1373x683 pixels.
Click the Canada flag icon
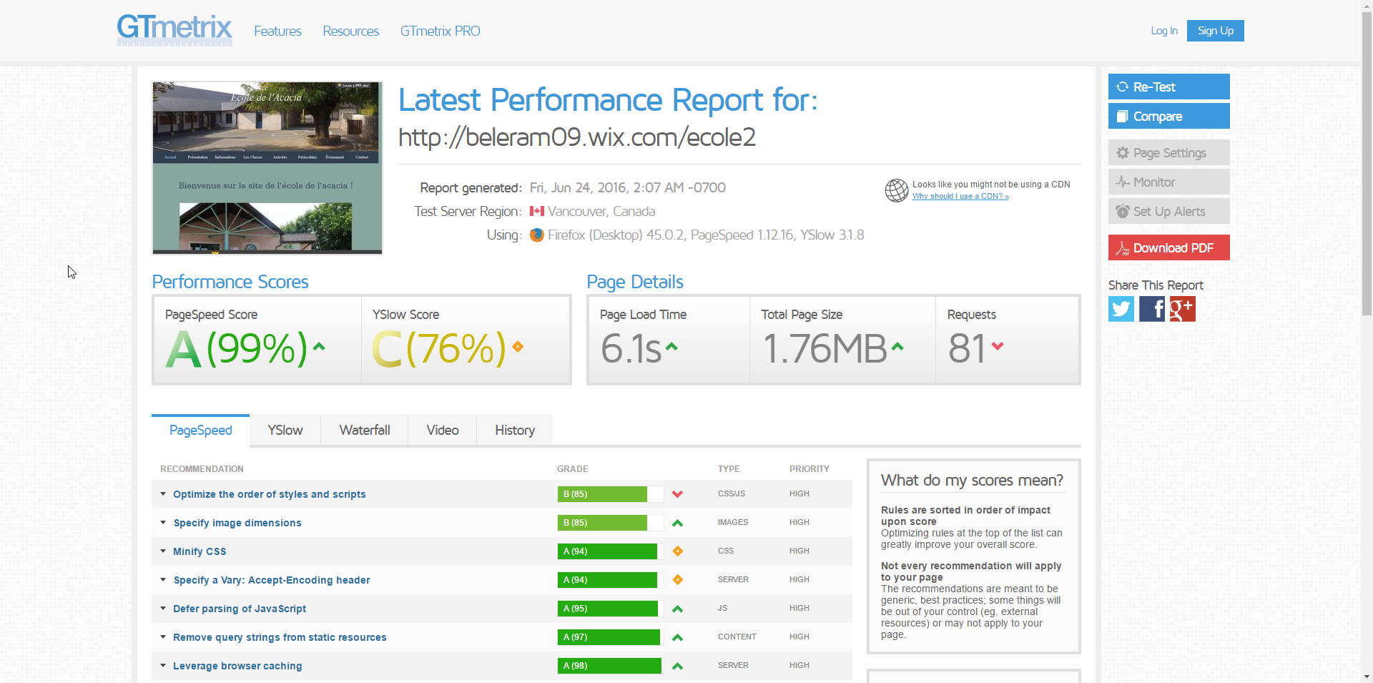pos(537,211)
